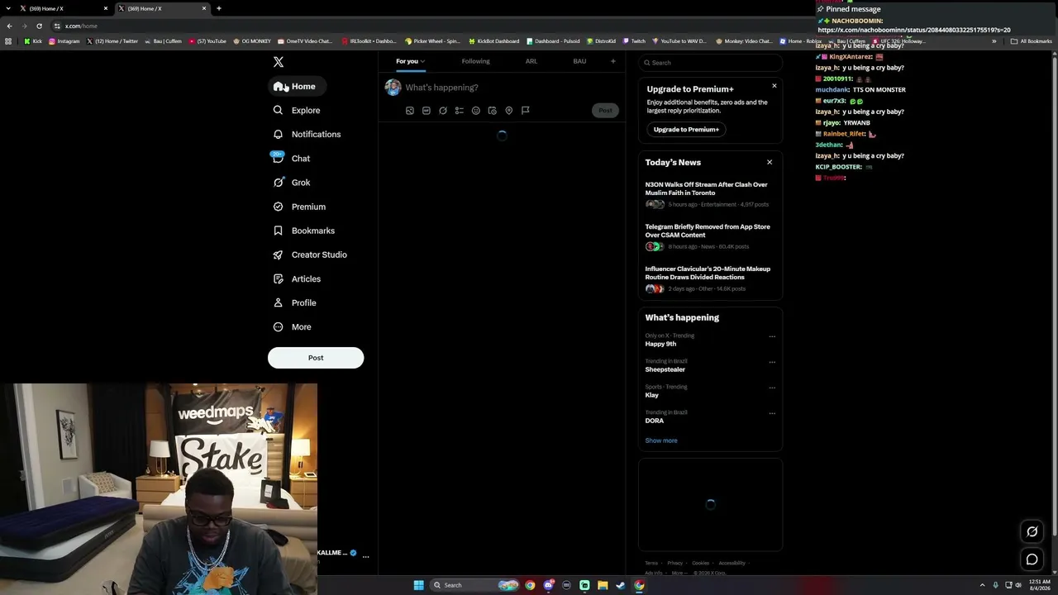
Task: Reload the x.com page
Action: tap(39, 26)
